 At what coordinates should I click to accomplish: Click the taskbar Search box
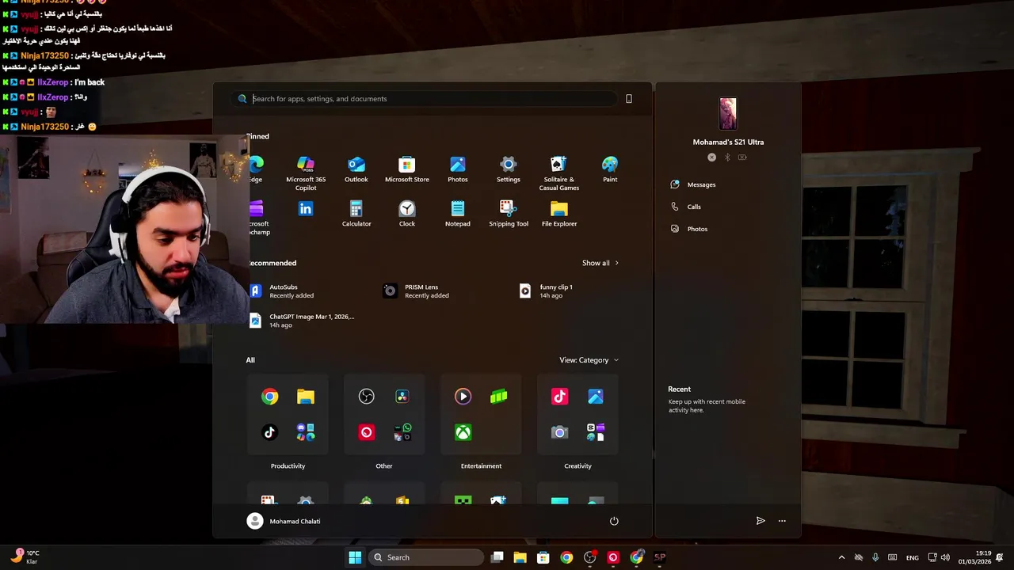pyautogui.click(x=426, y=557)
